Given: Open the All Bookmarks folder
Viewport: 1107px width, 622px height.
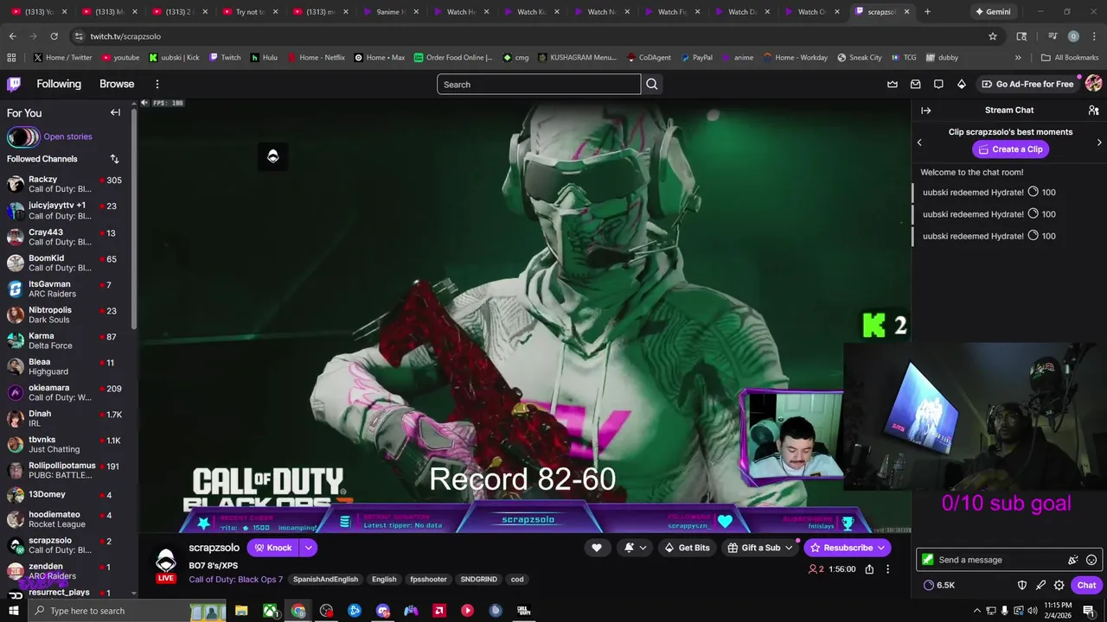Looking at the screenshot, I should pos(1070,58).
